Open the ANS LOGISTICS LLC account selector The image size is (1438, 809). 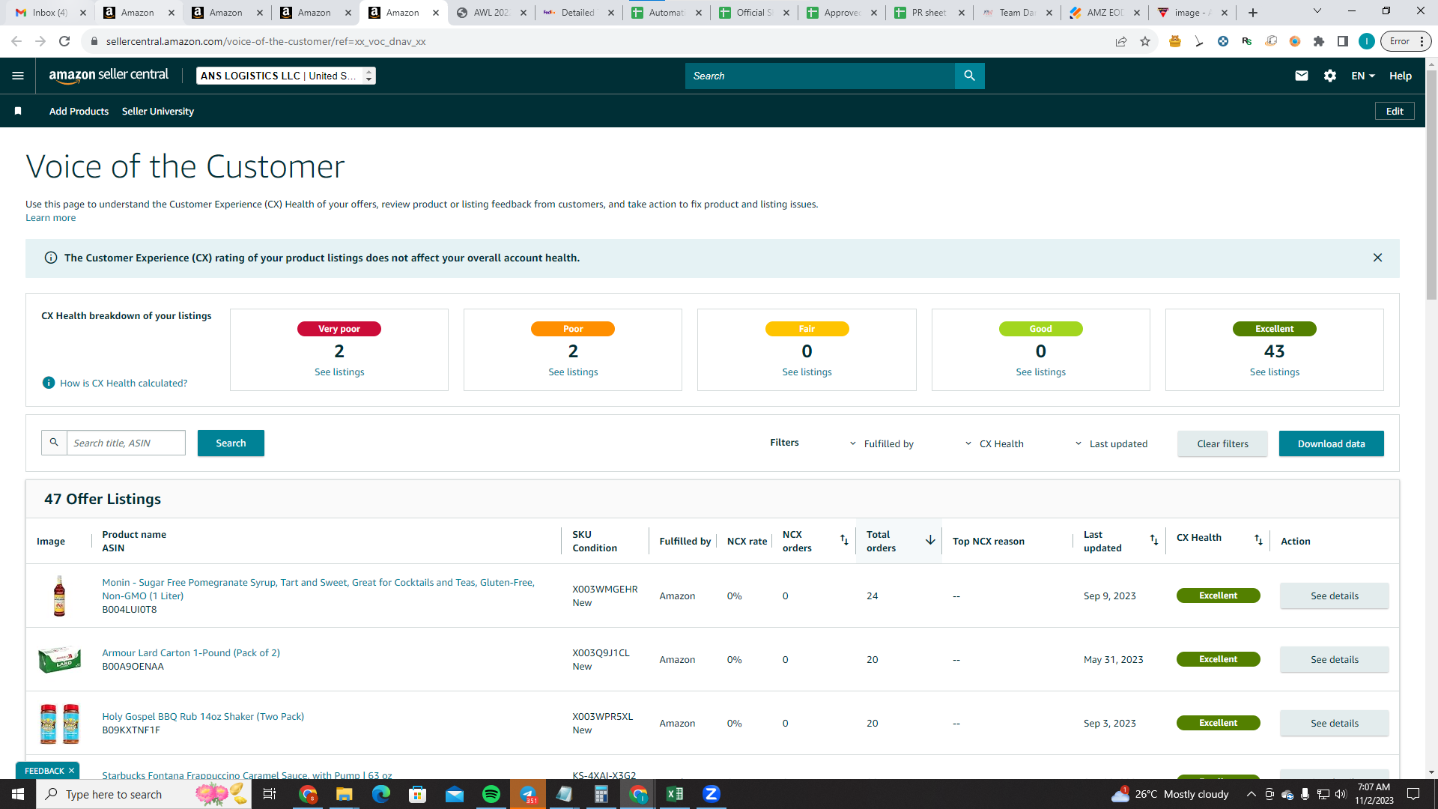(x=286, y=76)
